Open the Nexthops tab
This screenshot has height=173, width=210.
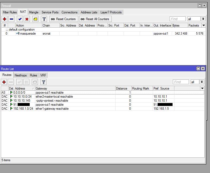21,75
